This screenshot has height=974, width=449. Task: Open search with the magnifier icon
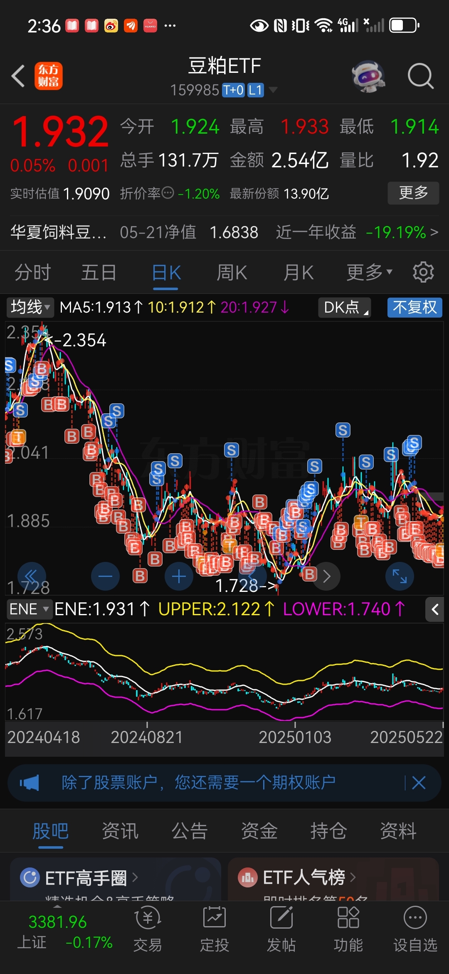coord(421,76)
